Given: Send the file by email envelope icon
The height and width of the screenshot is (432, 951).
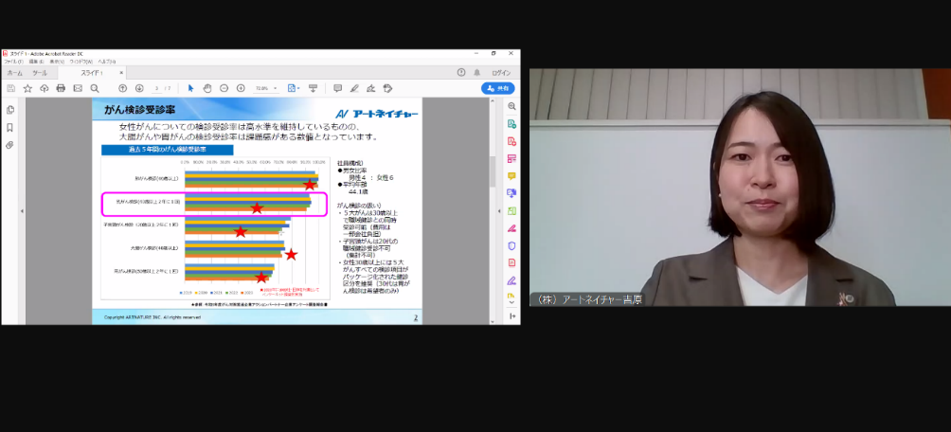Looking at the screenshot, I should click(77, 88).
